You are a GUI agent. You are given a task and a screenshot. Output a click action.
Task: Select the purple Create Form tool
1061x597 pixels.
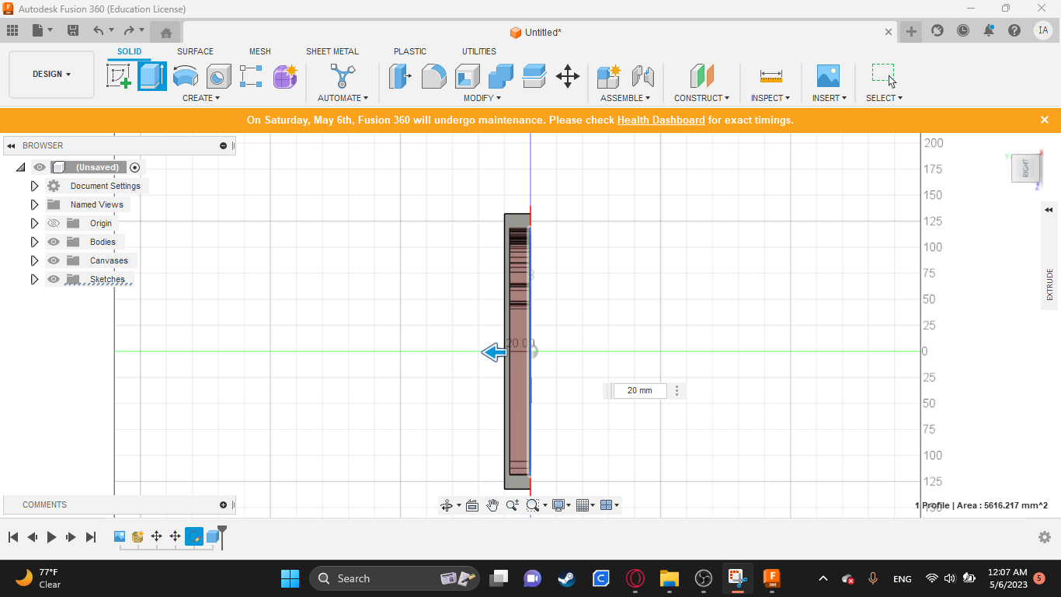[285, 75]
